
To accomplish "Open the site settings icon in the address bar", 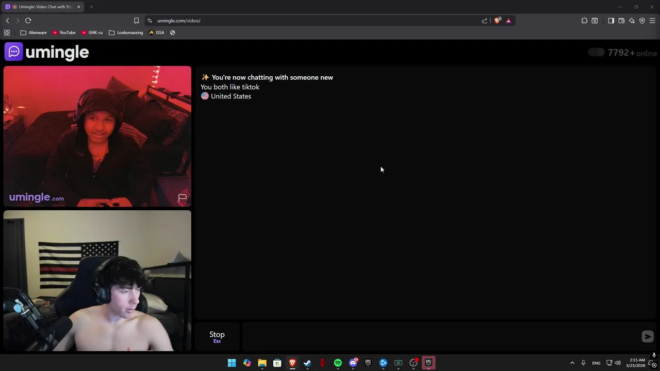I will click(150, 21).
